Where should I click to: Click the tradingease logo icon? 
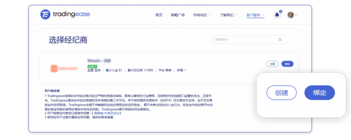tap(45, 14)
